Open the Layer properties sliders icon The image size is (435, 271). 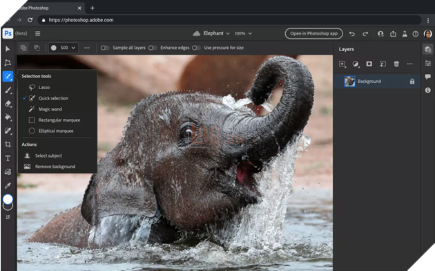coord(428,64)
